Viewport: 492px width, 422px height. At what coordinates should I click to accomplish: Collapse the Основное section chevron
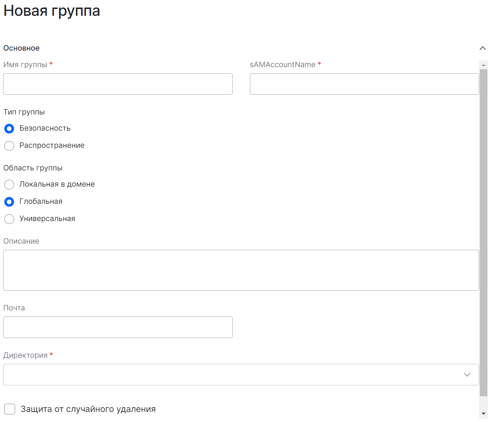pyautogui.click(x=482, y=48)
